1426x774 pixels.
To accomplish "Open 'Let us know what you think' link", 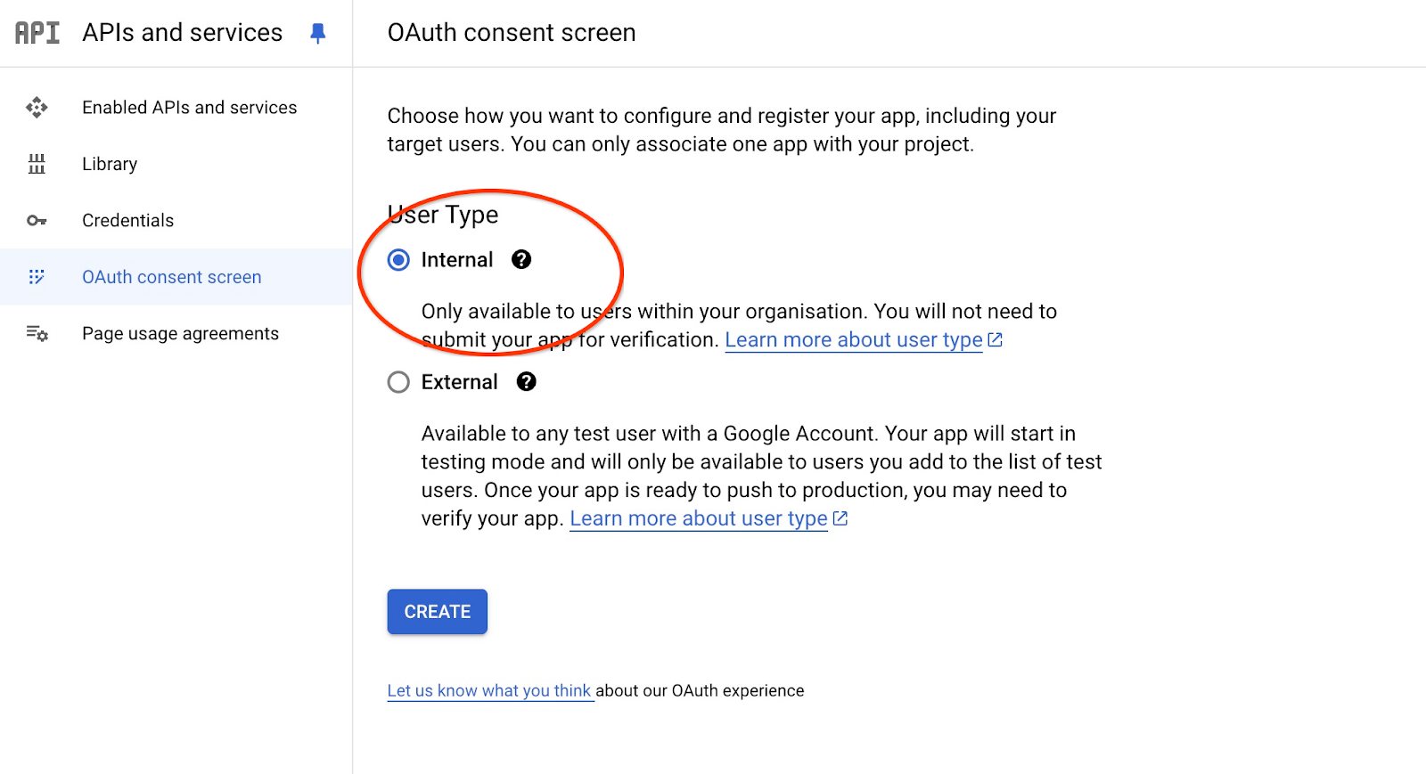I will 489,691.
